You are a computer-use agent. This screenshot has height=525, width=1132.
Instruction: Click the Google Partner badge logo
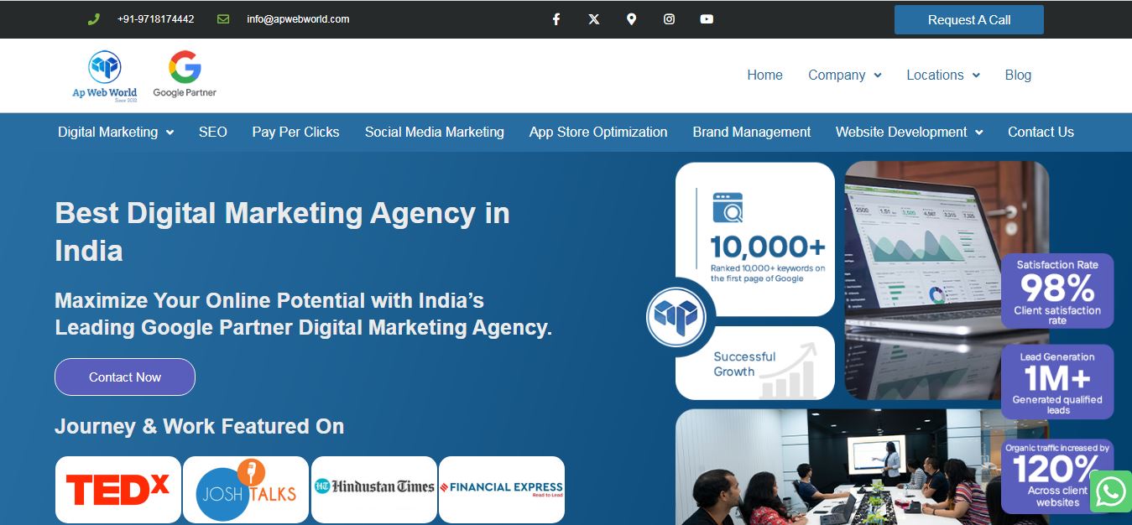(185, 75)
